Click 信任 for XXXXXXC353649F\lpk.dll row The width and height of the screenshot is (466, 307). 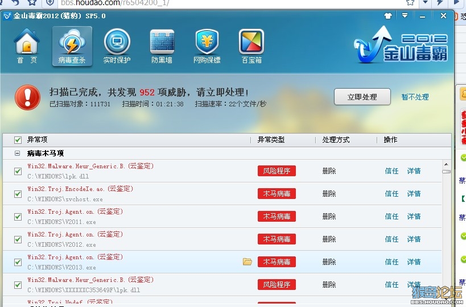391,284
